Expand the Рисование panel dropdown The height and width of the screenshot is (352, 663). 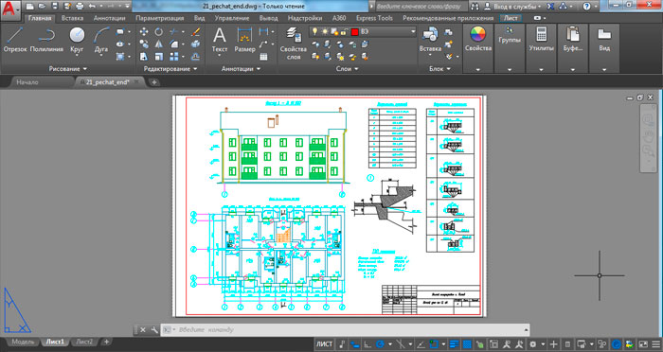pos(67,68)
